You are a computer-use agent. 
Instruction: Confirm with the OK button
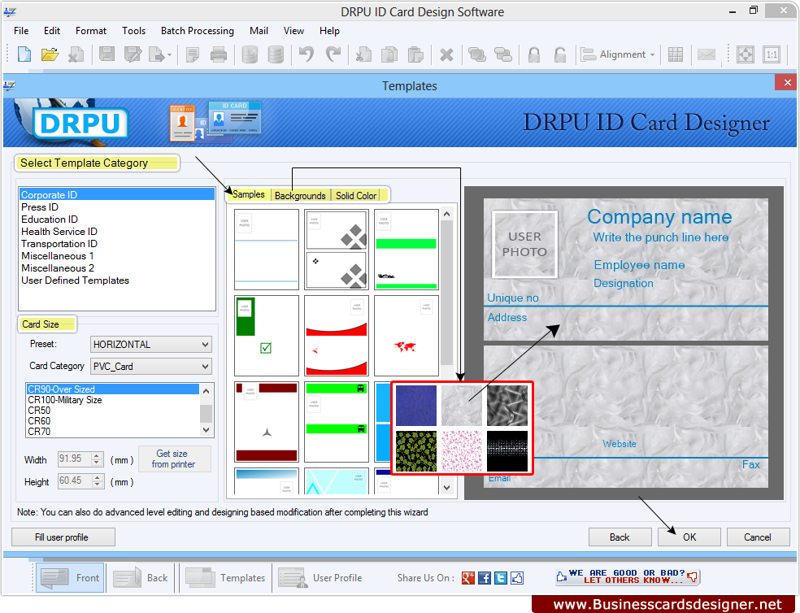click(x=689, y=537)
